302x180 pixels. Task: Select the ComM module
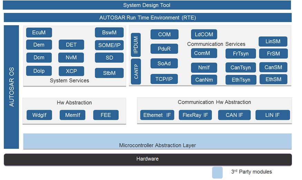(204, 53)
